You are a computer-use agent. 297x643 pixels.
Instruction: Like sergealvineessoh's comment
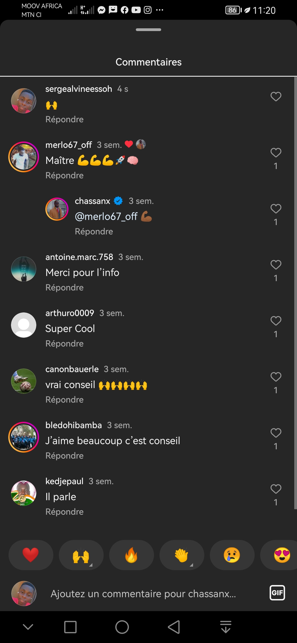(x=276, y=97)
